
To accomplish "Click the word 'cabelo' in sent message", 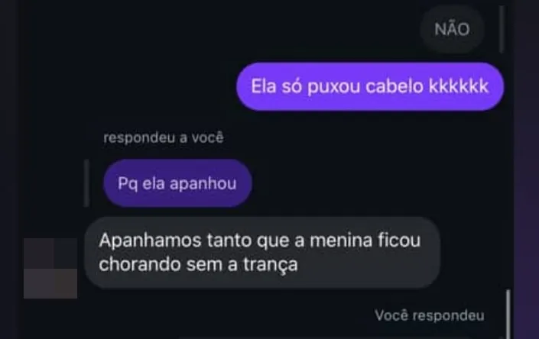I will coord(395,86).
